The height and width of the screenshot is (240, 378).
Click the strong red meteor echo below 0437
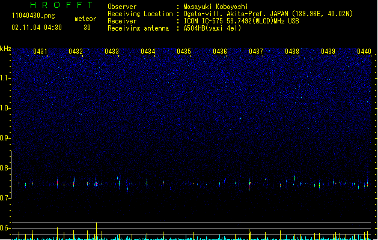point(249,185)
